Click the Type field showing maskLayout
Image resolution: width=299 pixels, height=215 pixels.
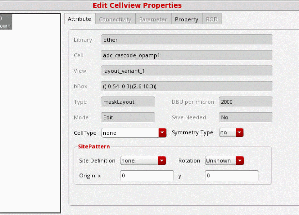[x=128, y=102]
